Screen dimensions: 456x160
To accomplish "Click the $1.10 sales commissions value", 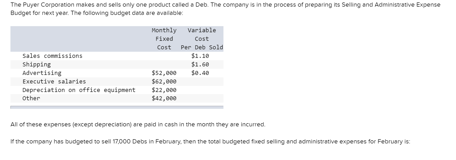I will [x=200, y=56].
